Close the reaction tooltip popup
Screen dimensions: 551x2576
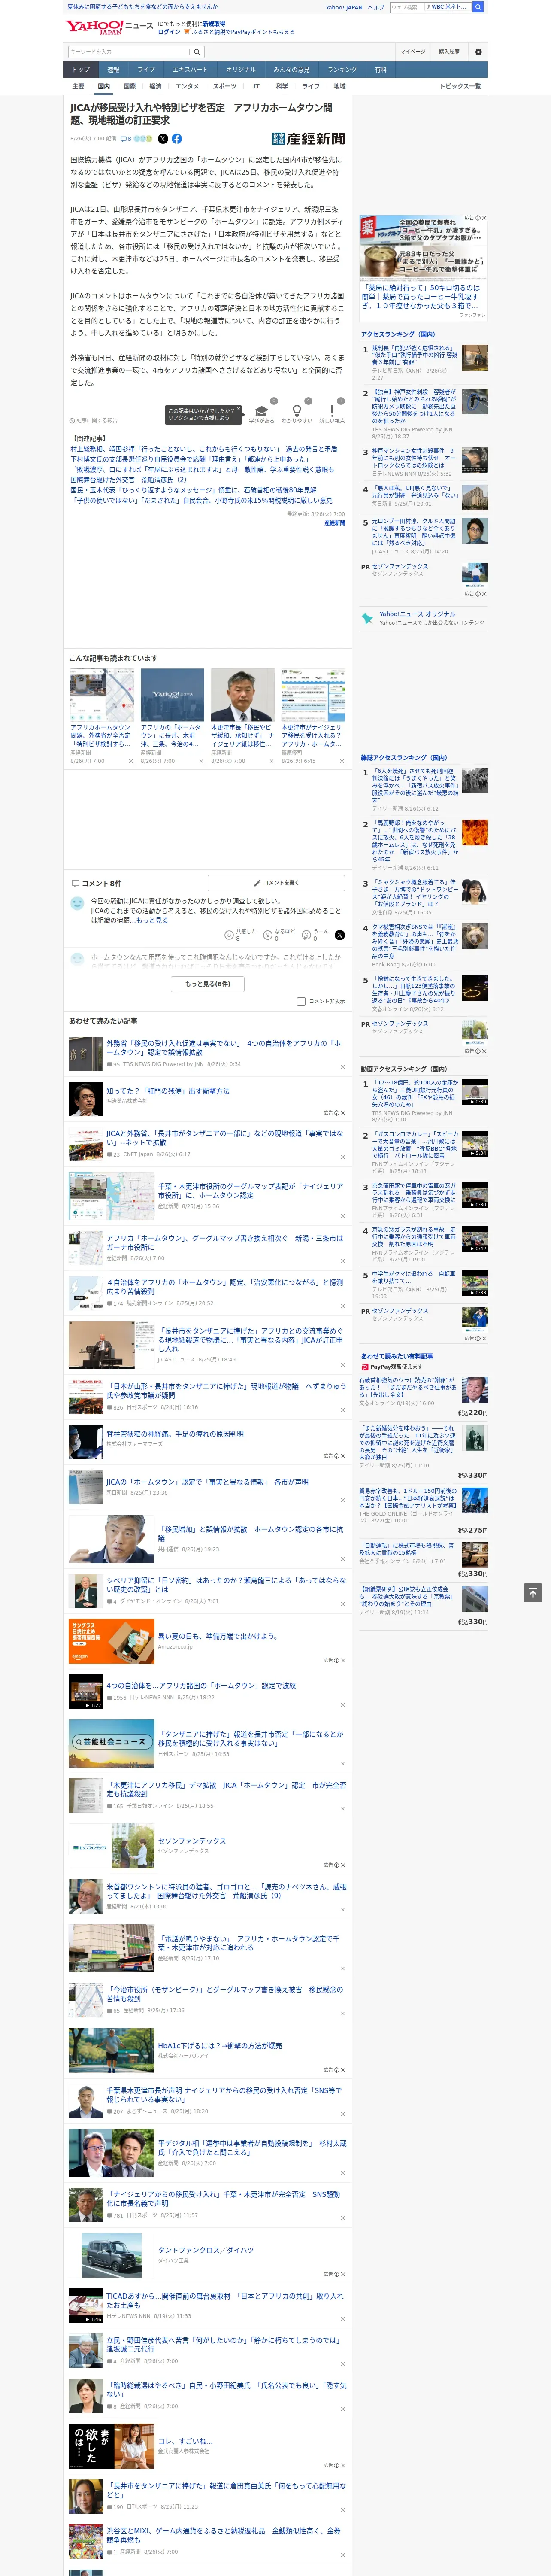[238, 410]
